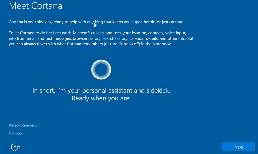Select the 'In short, I'm your personal assistant' line
The width and height of the screenshot is (258, 154).
click(x=101, y=90)
